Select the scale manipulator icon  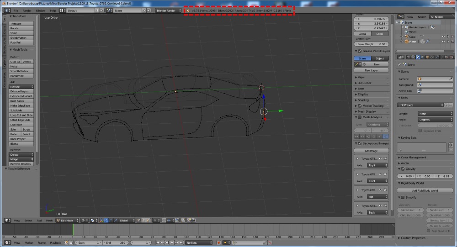(x=116, y=220)
